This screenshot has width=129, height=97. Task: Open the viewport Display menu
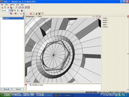coord(40,16)
